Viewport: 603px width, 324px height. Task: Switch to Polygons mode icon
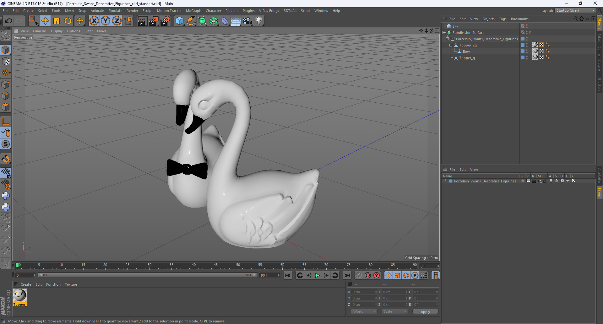pos(6,107)
